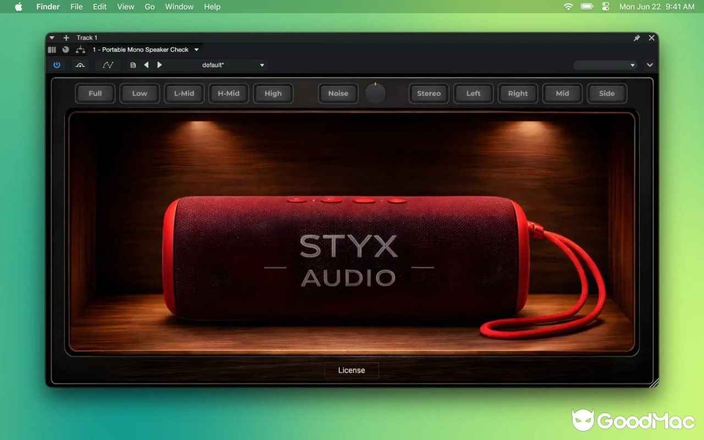Viewport: 704px width, 440px height.
Task: Open the automation curve icon
Action: [108, 65]
